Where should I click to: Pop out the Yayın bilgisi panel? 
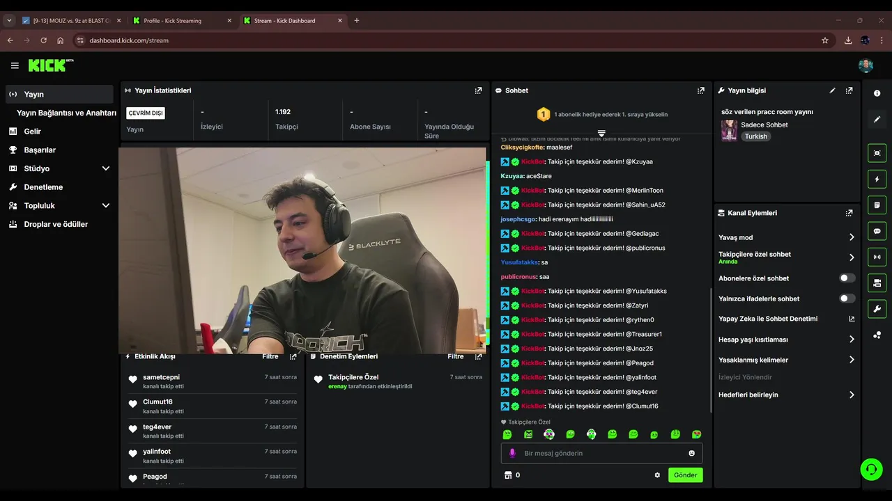click(x=849, y=90)
